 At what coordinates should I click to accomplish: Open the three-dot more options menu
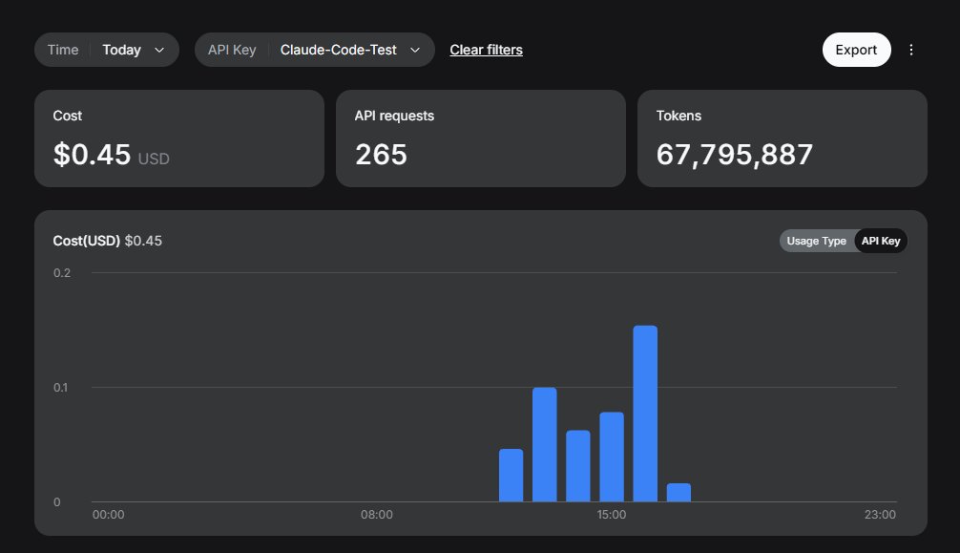click(911, 50)
